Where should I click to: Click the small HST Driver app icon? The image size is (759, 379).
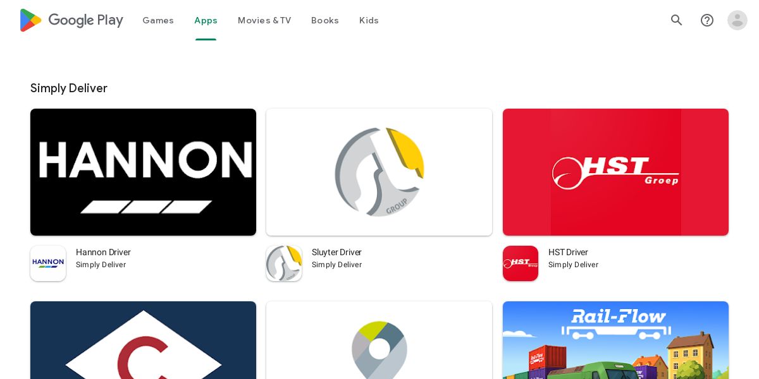pos(521,263)
